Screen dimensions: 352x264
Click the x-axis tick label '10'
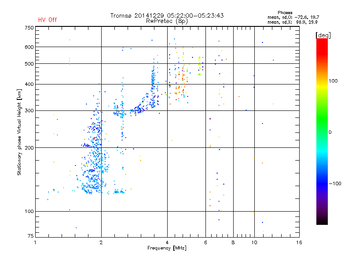click(254, 242)
